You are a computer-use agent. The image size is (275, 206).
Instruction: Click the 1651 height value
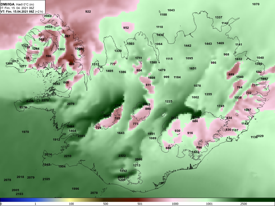[x=193, y=68]
